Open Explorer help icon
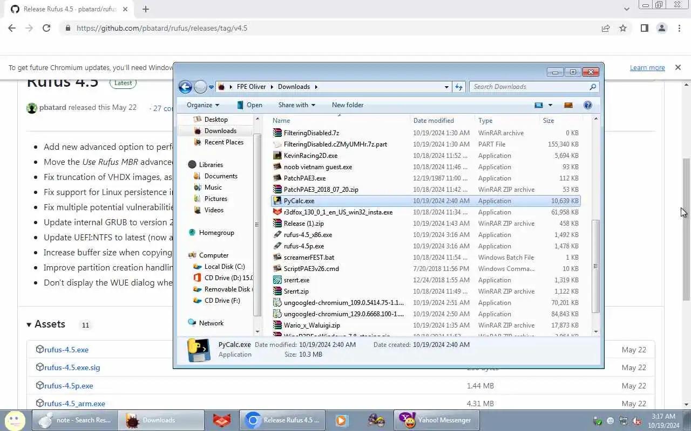Viewport: 691px width, 431px height. click(588, 105)
